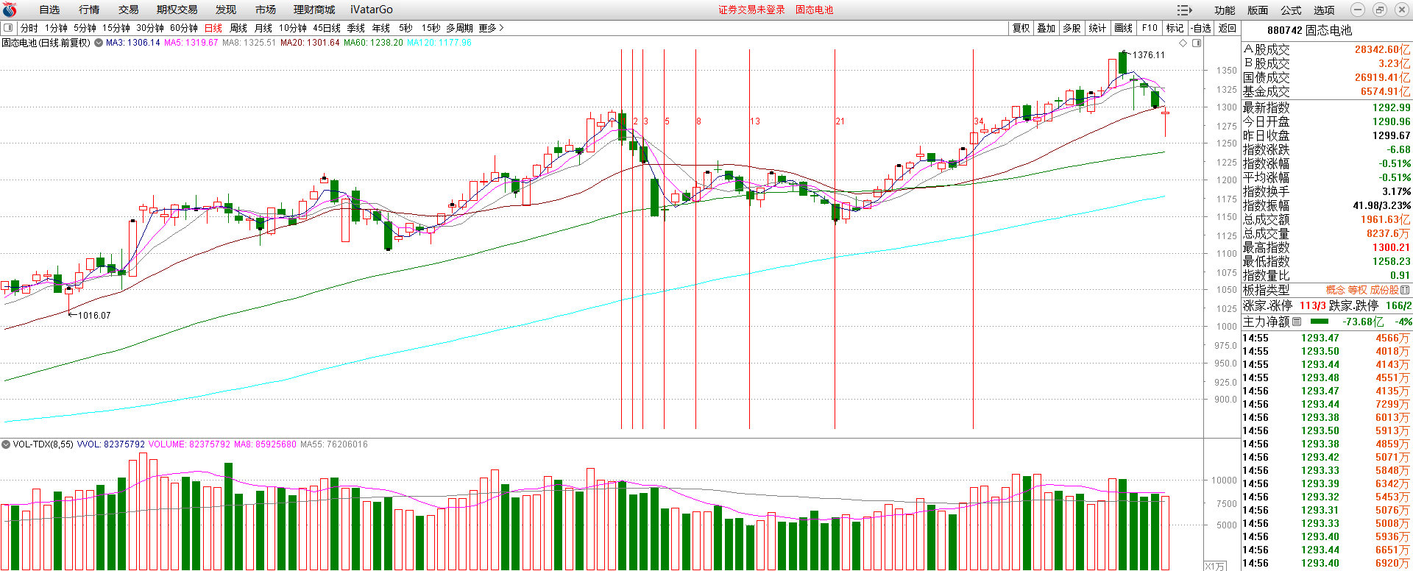Click the 叠加 overlay toolbar button
This screenshot has width=1413, height=571.
coord(1046,28)
